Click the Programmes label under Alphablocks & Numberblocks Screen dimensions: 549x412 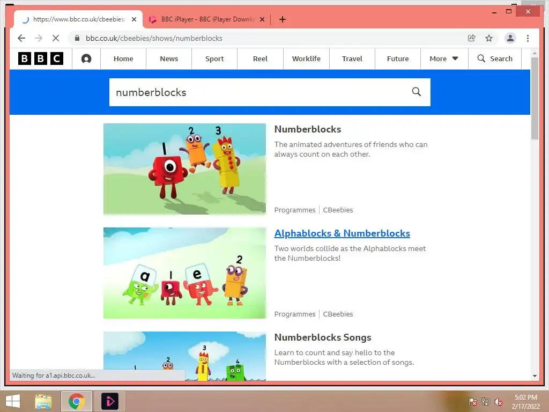pos(295,314)
